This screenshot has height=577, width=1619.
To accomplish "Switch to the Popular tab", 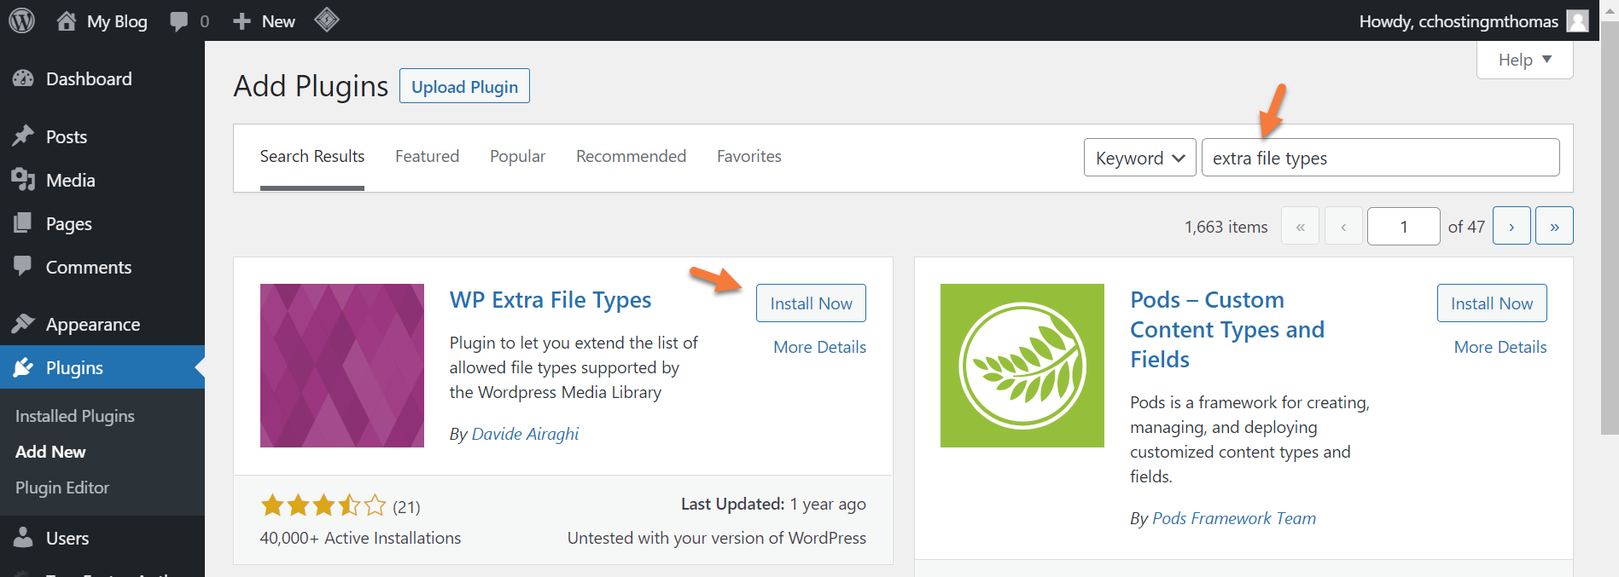I will coord(517,157).
